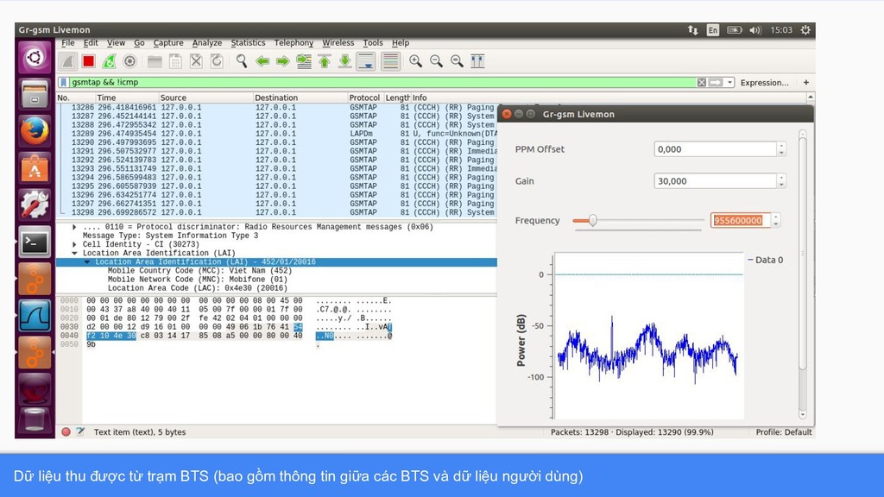The width and height of the screenshot is (884, 497).
Task: Click the PPM Offset value field
Action: coord(715,149)
